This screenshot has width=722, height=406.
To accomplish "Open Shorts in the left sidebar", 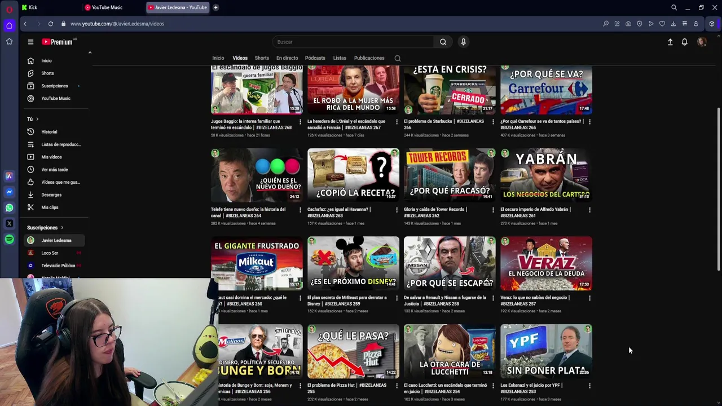I will click(55, 73).
